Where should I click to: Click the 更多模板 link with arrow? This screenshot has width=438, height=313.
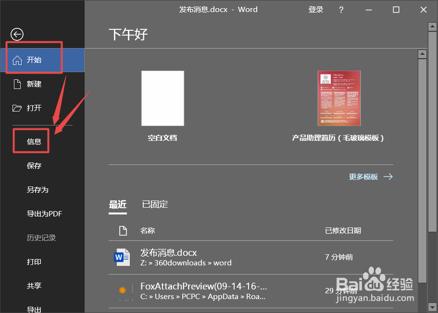pyautogui.click(x=371, y=176)
